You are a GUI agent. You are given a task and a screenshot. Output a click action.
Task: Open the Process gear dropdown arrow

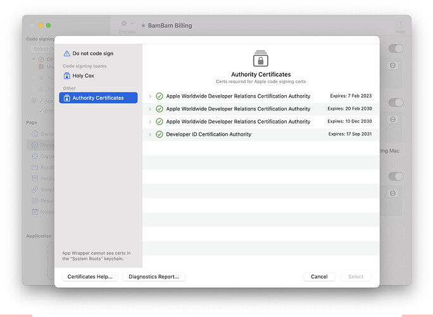(x=132, y=23)
